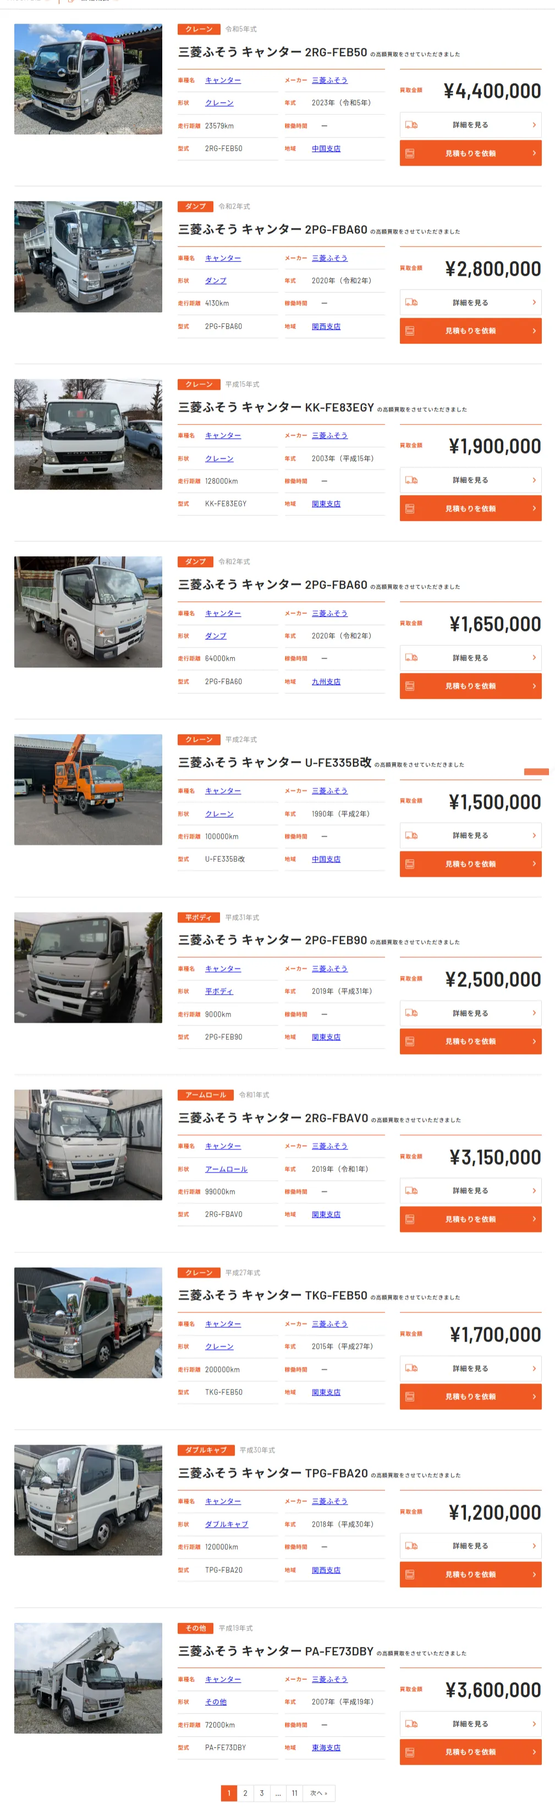Screen dimensions: 555x1813
Task: Go to pagination page 2
Action: [245, 1793]
